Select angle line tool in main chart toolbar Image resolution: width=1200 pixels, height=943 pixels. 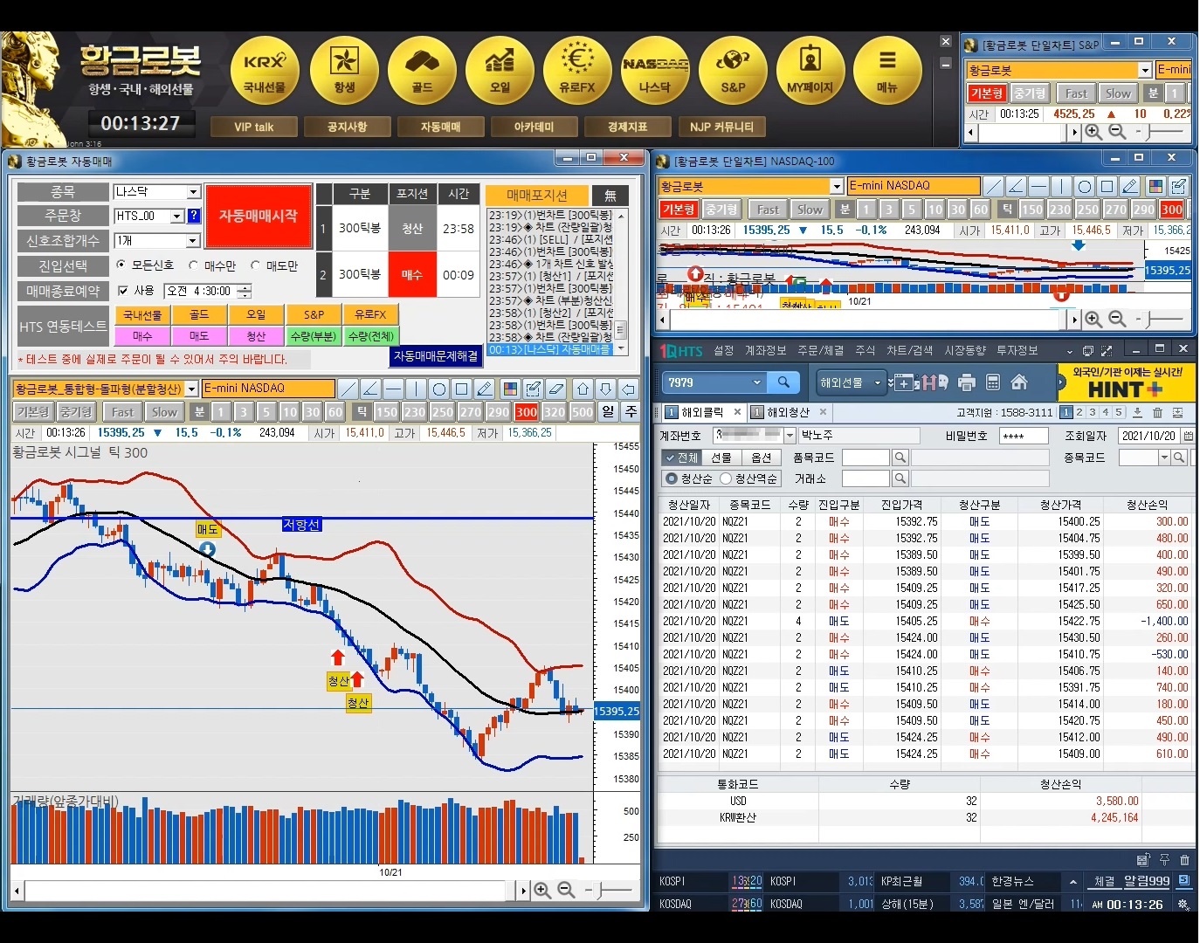click(370, 389)
